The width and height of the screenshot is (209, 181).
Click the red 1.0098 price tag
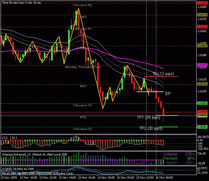tap(202, 112)
